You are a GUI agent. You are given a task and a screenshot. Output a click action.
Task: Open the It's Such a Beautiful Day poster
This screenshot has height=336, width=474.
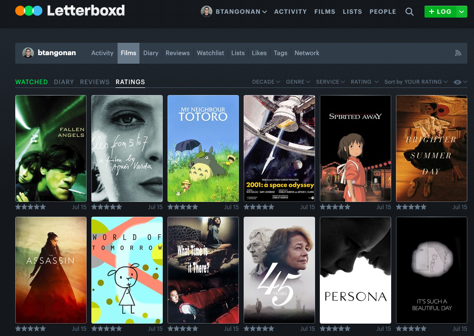[x=432, y=270]
